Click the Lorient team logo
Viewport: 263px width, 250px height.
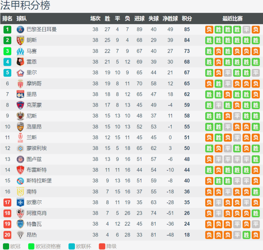click(20, 127)
